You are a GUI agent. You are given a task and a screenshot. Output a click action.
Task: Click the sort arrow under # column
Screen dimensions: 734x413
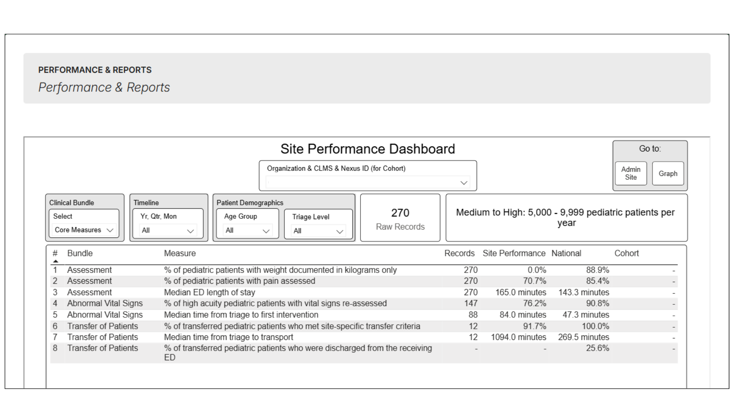pos(56,261)
